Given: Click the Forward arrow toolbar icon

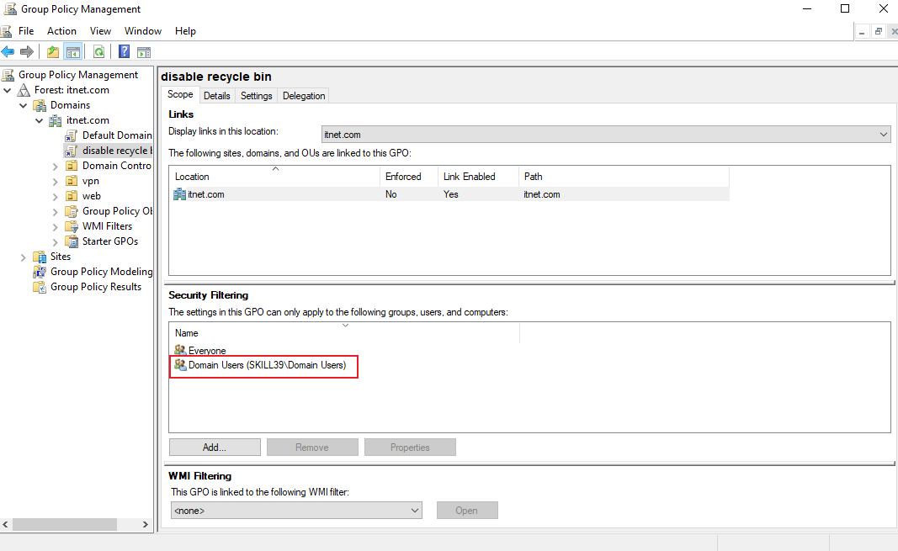Looking at the screenshot, I should (27, 52).
